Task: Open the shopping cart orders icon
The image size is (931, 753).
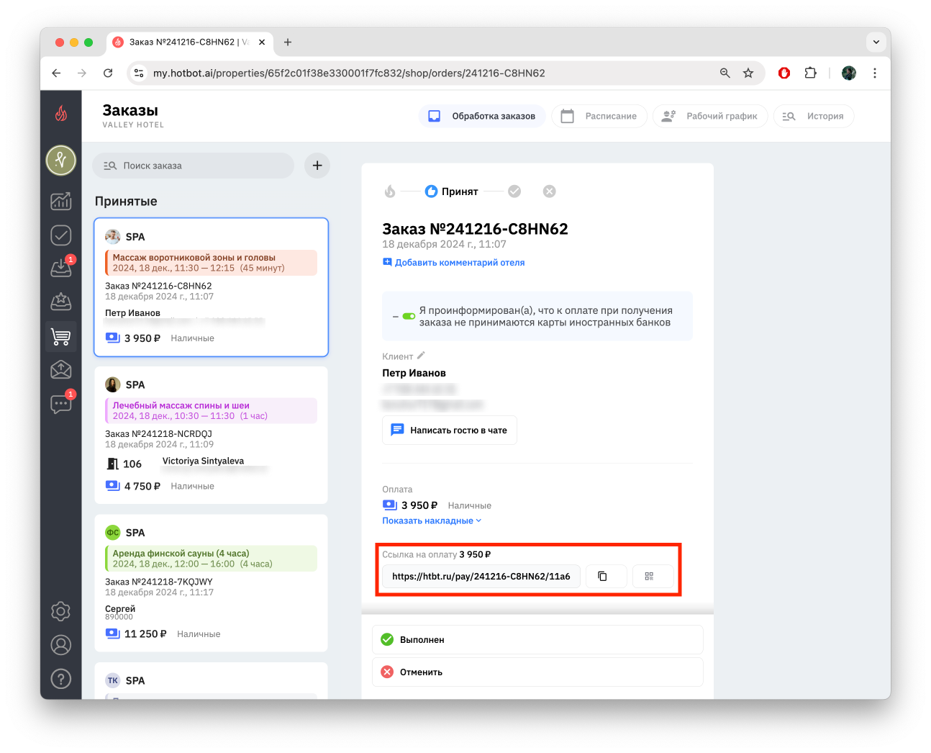Action: tap(61, 336)
